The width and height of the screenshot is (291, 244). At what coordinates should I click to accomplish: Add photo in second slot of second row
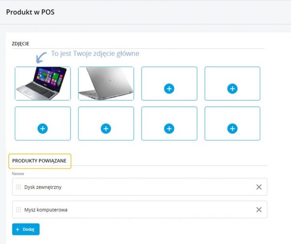point(106,129)
